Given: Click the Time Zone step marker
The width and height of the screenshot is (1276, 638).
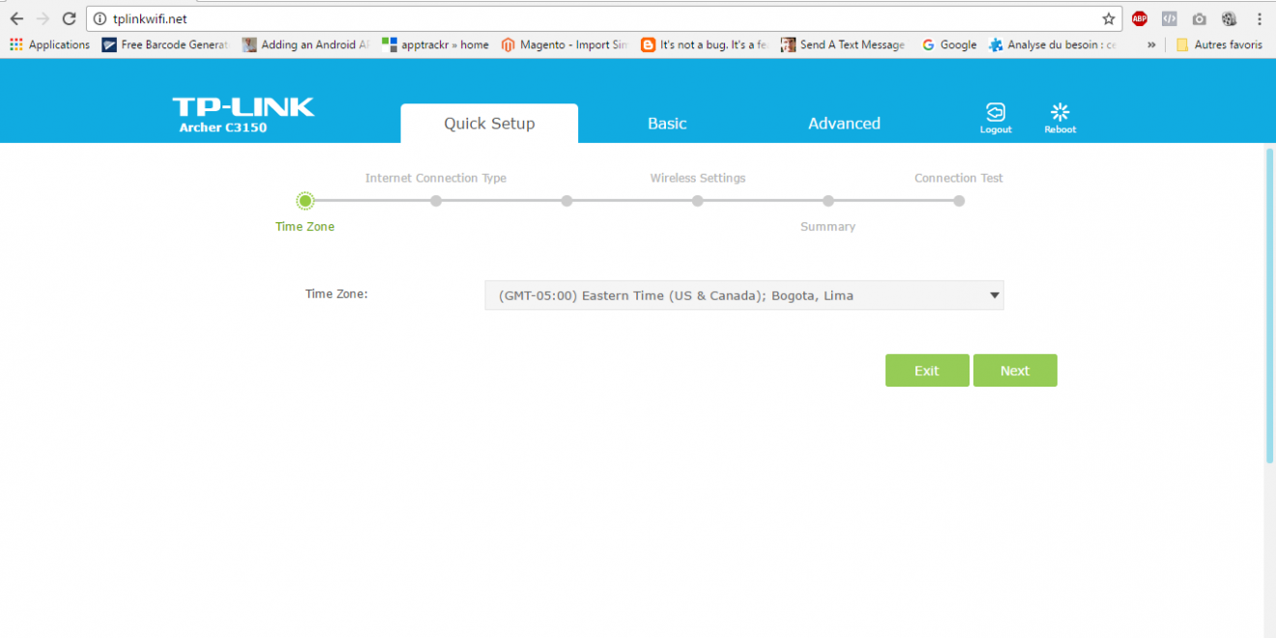Looking at the screenshot, I should click(x=305, y=201).
